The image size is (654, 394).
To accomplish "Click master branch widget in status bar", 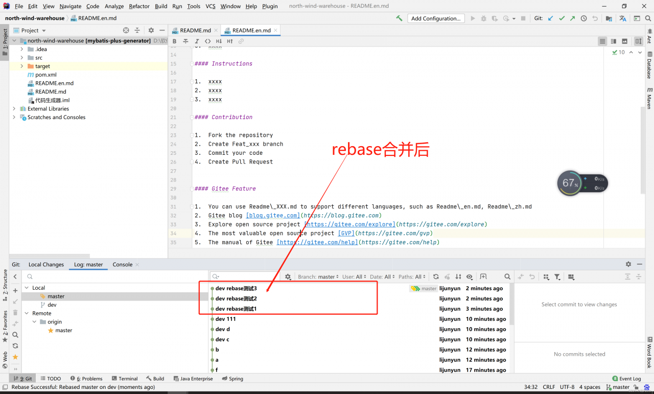I will point(618,387).
